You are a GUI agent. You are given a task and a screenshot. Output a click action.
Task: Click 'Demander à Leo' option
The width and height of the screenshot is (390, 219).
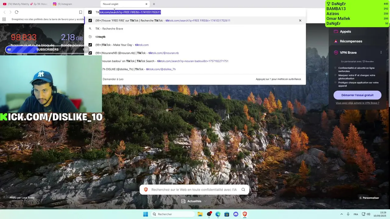pyautogui.click(x=113, y=79)
